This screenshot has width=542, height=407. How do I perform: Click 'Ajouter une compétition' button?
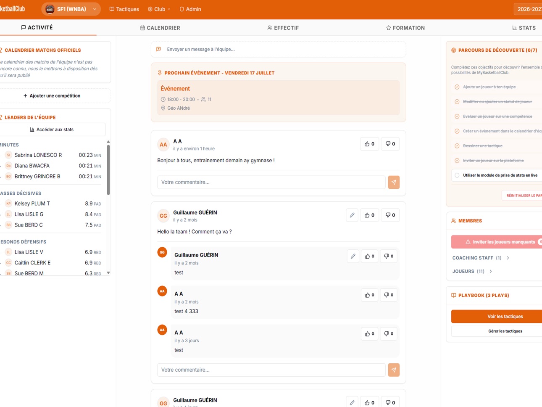pos(52,96)
